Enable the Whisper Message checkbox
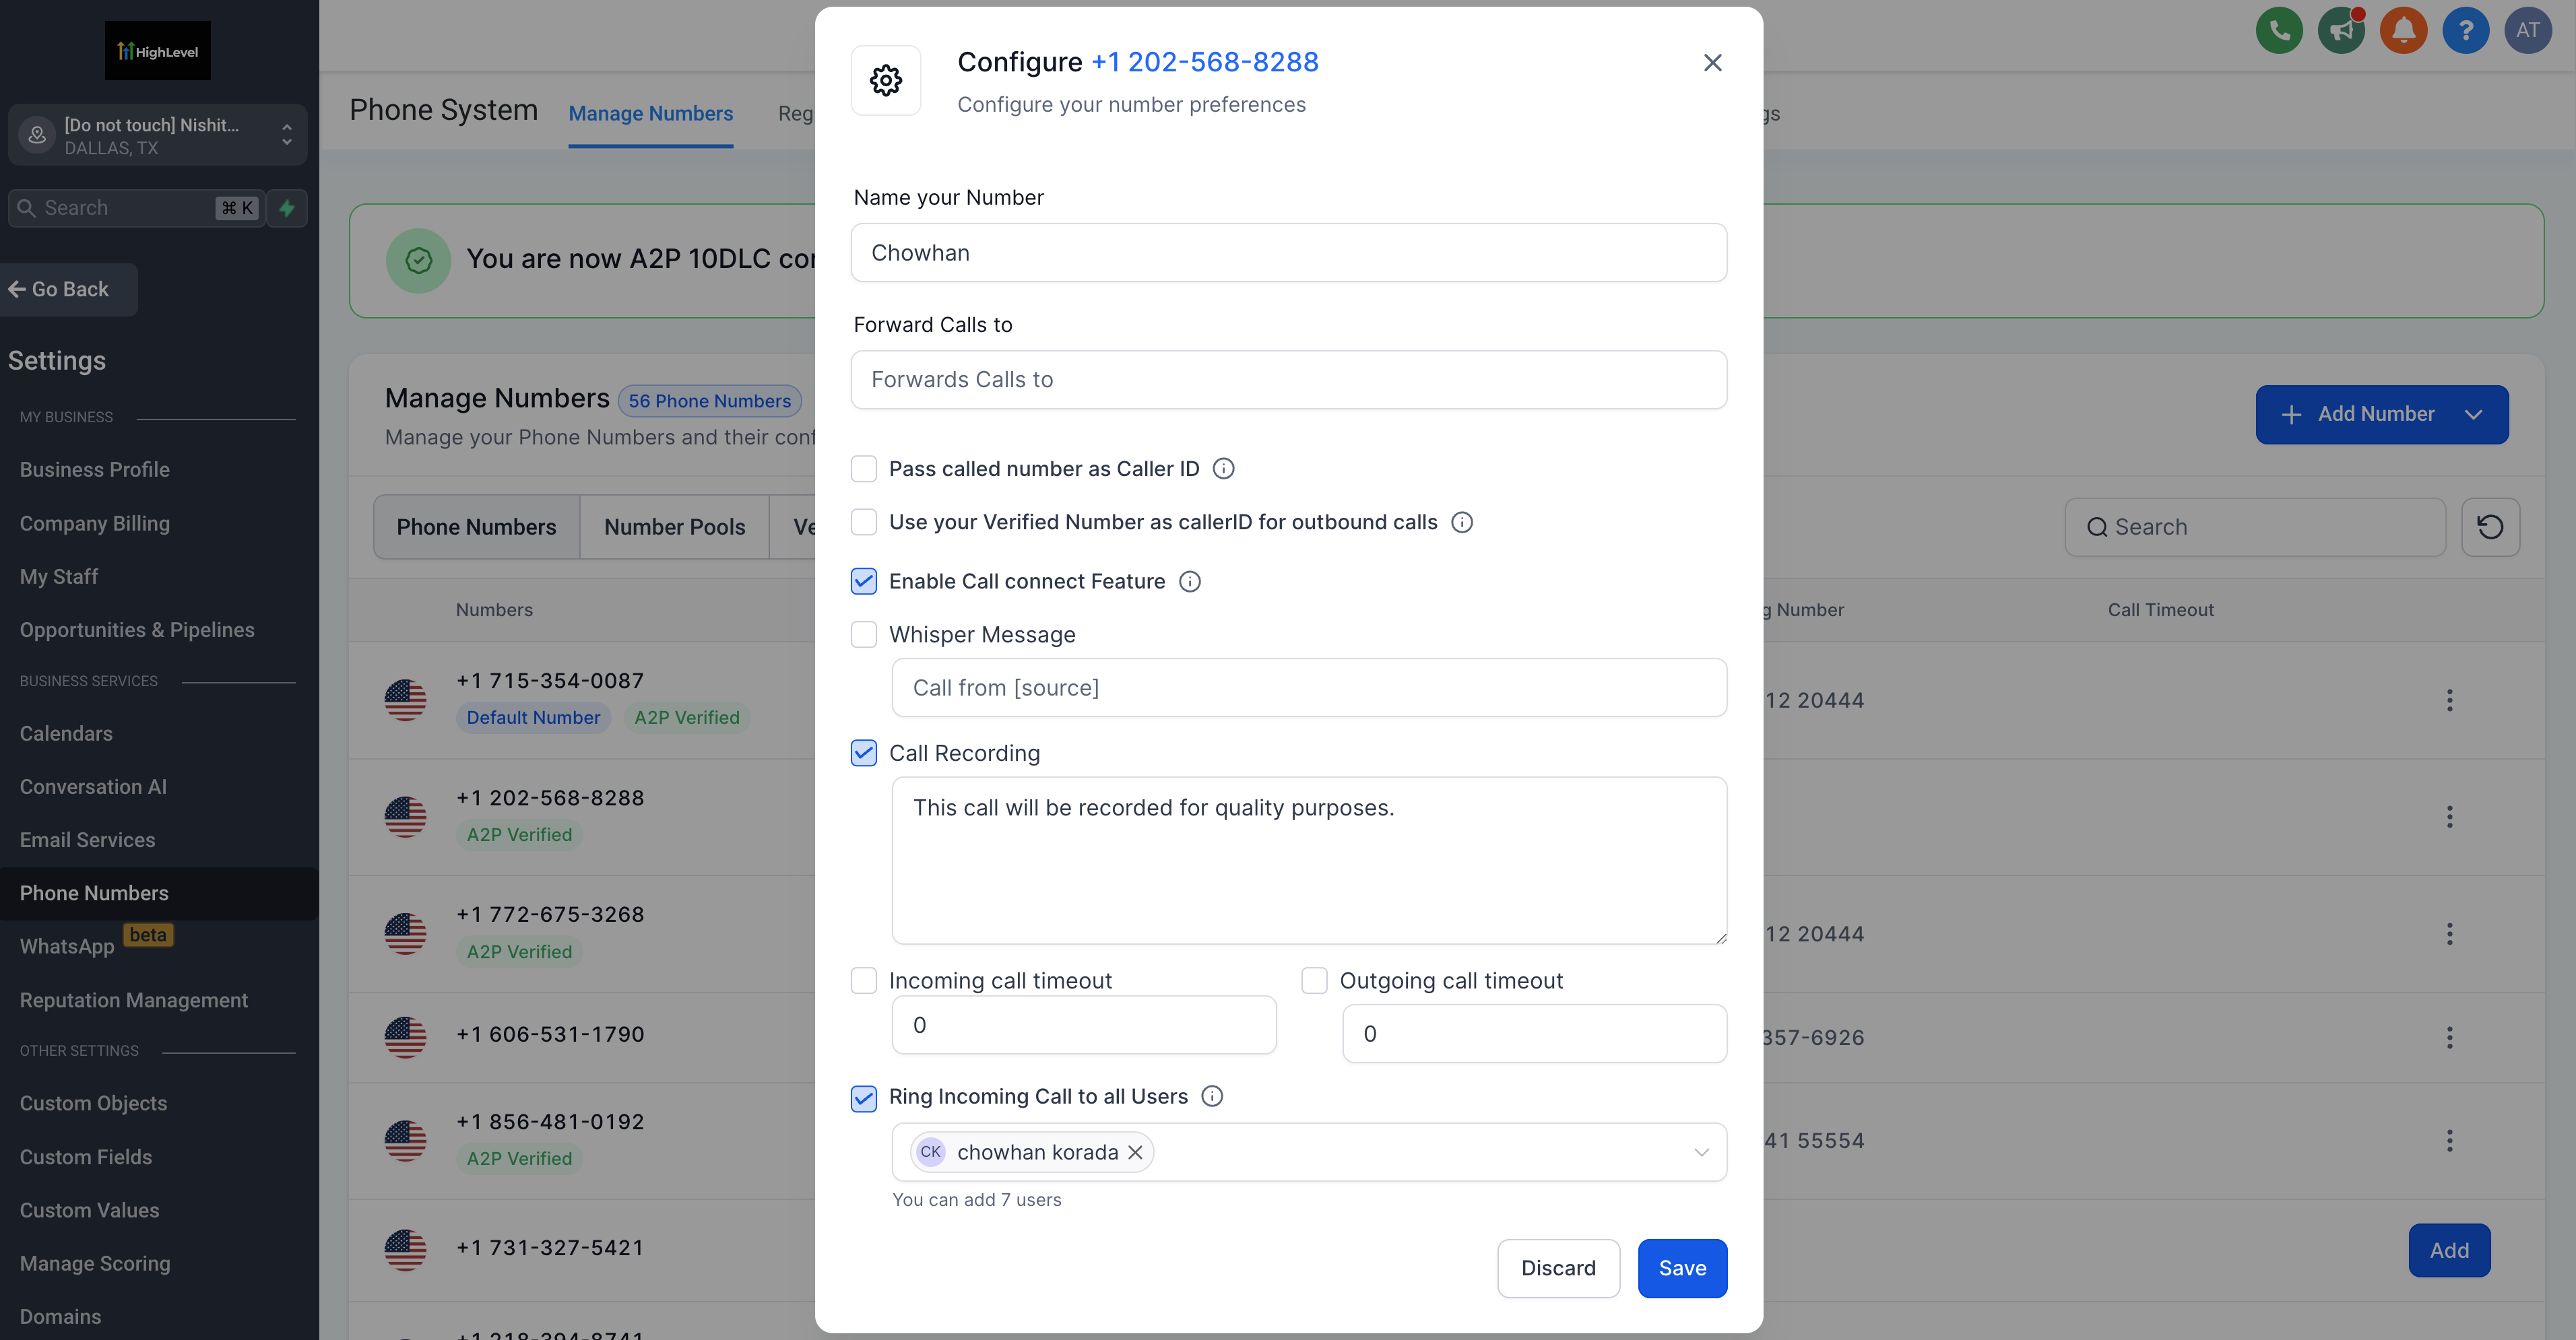Screen dimensions: 2576x1340 pos(864,634)
